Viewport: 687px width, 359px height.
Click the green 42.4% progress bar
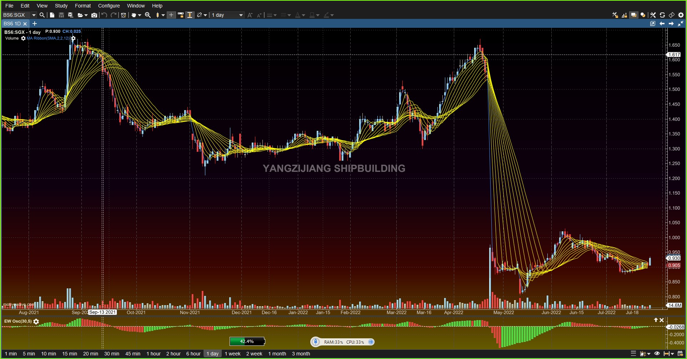[x=247, y=342]
